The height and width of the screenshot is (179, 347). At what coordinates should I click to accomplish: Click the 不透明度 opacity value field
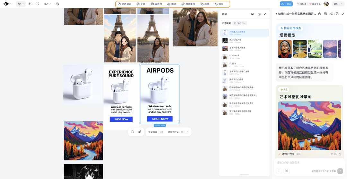point(239,23)
